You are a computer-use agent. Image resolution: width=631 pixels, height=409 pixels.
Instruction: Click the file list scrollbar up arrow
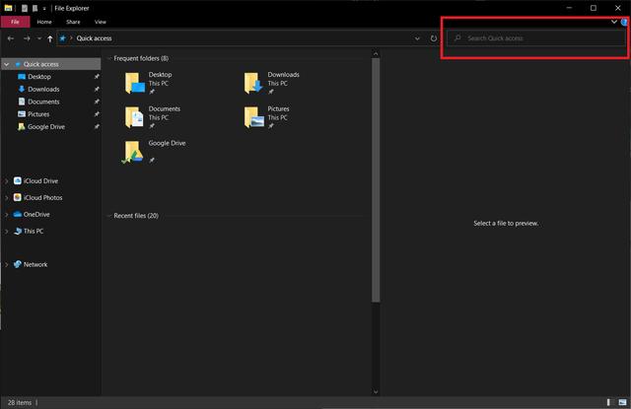click(376, 53)
